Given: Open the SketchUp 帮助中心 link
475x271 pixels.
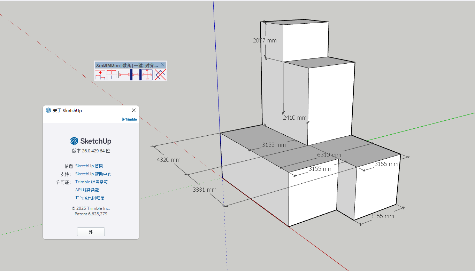Looking at the screenshot, I should (x=93, y=174).
